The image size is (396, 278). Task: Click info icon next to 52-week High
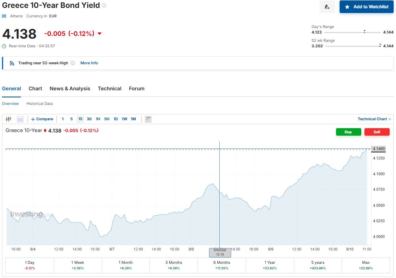[73, 63]
